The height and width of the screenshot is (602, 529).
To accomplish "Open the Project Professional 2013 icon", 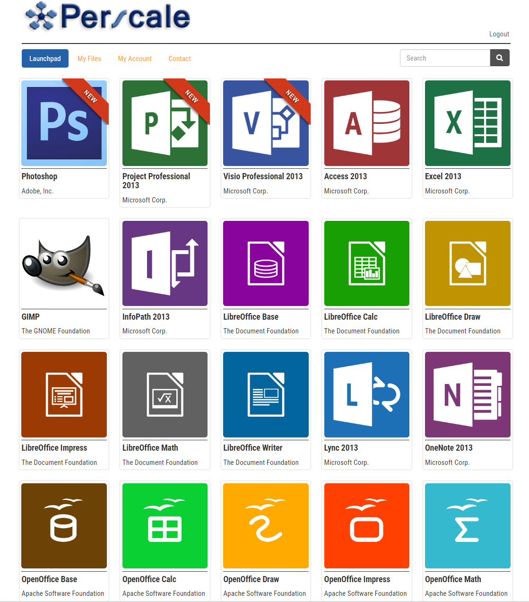I will point(165,123).
